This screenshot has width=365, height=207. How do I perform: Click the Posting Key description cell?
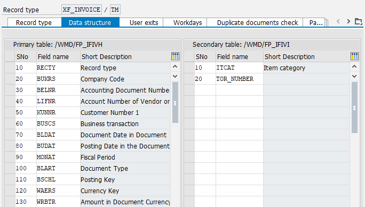(x=125, y=179)
